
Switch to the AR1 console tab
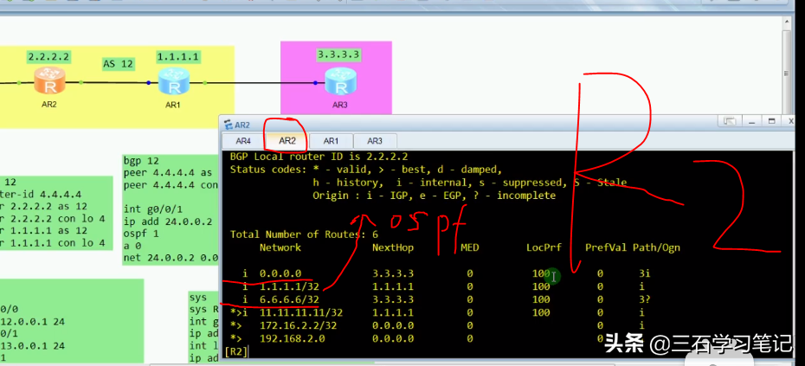pos(332,141)
